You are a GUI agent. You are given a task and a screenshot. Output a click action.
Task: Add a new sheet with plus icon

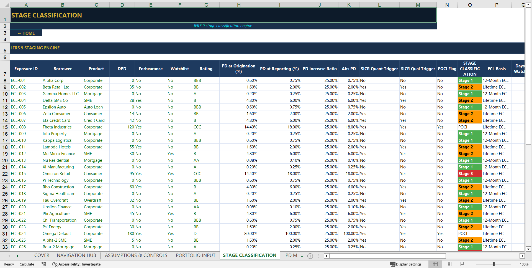tap(310, 256)
